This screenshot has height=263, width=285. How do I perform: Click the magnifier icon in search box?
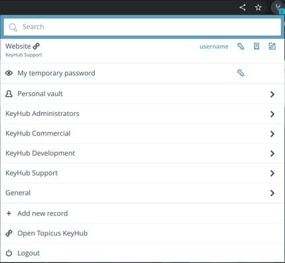pos(13,27)
